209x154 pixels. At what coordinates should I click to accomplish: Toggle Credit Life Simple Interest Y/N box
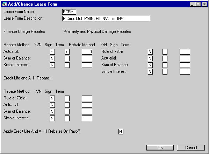click(52, 118)
